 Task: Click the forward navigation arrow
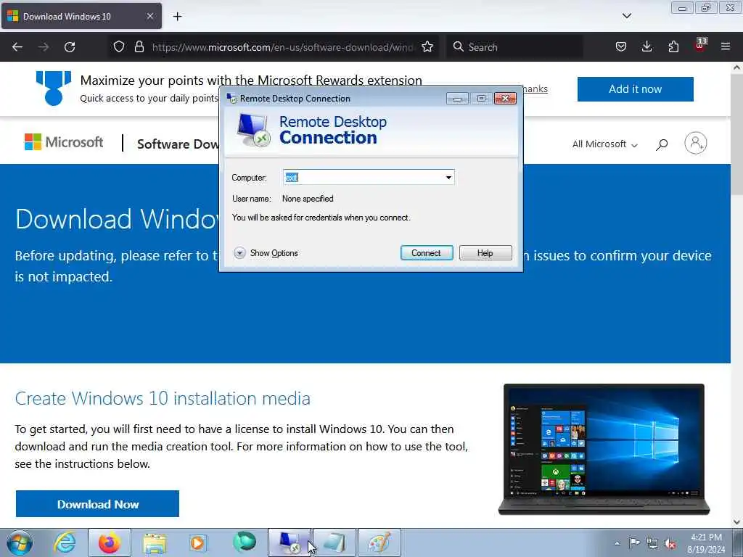(x=43, y=47)
